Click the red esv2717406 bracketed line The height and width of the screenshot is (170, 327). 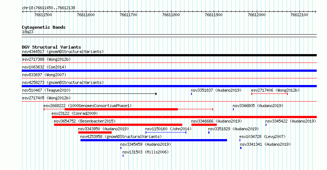[269, 94]
